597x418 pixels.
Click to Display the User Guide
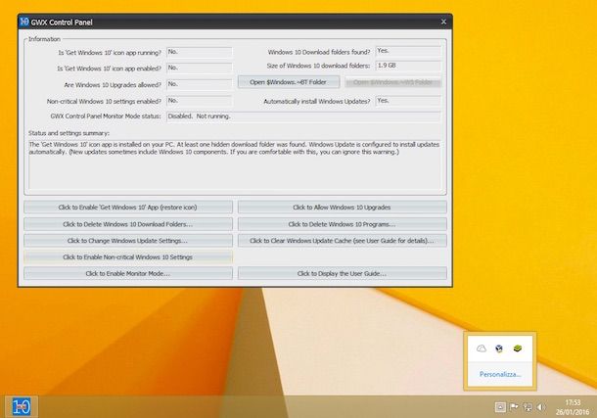coord(342,273)
